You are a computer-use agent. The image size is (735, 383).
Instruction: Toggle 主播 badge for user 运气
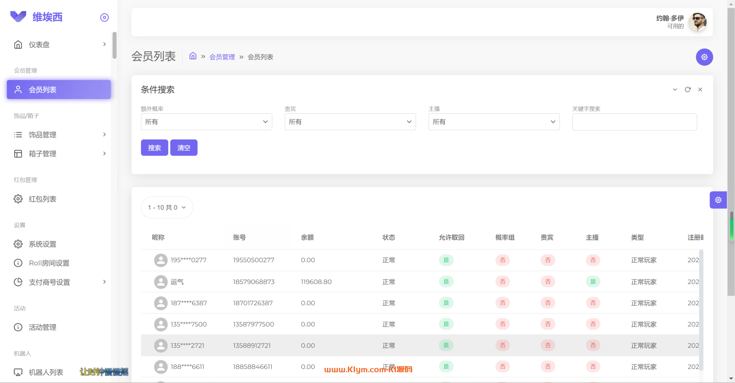[x=593, y=282]
